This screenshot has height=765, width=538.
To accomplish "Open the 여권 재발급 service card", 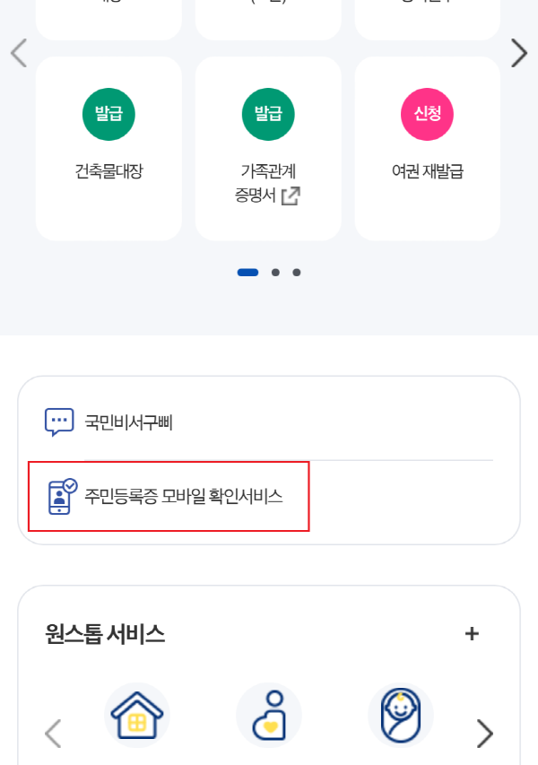I will coord(427,148).
